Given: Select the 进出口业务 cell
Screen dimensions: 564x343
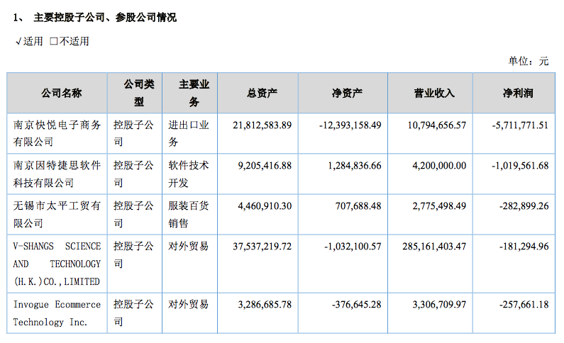Looking at the screenshot, I should [189, 133].
